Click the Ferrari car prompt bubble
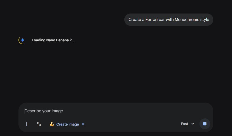The height and width of the screenshot is (136, 232). (x=169, y=20)
